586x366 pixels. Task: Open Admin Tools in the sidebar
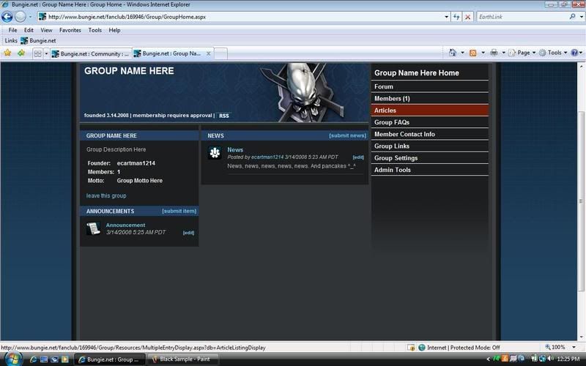pyautogui.click(x=393, y=170)
